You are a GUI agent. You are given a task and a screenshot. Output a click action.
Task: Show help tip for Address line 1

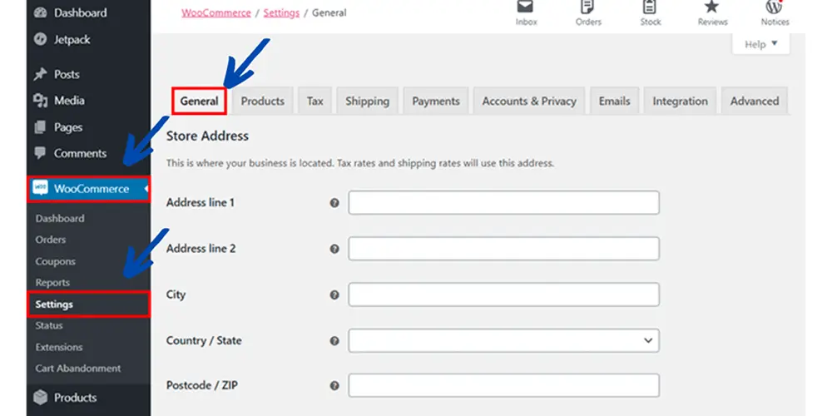coord(334,203)
